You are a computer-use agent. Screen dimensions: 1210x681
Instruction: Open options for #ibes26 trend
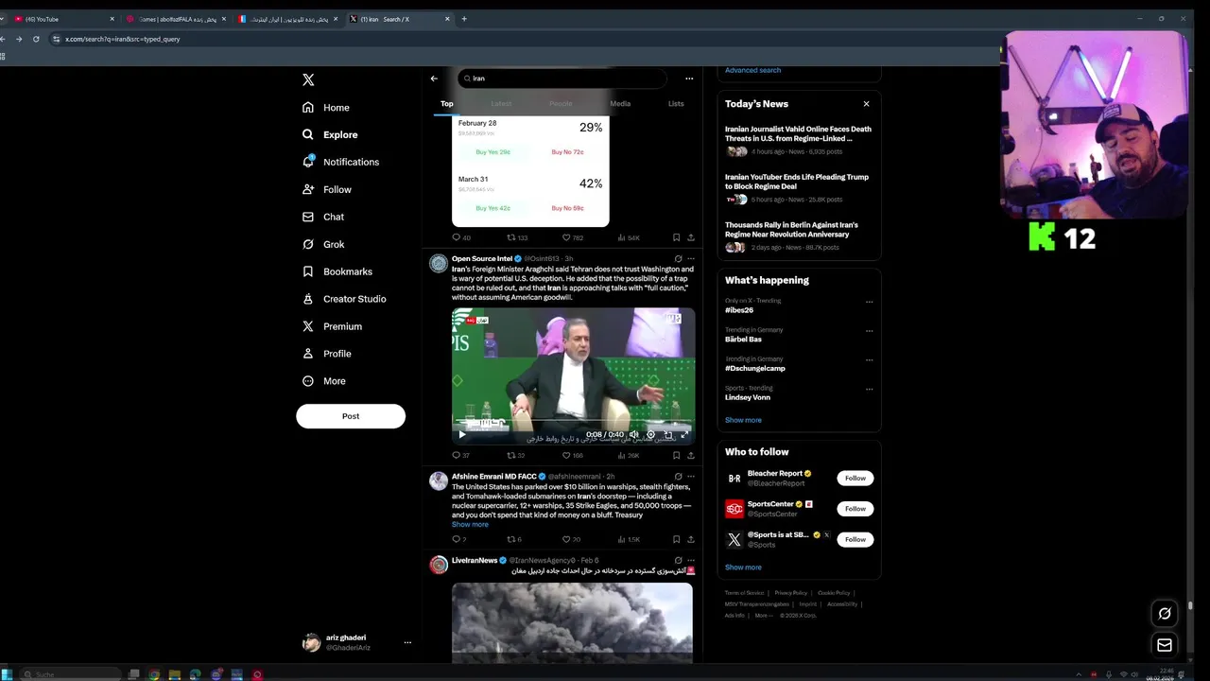pos(869,303)
